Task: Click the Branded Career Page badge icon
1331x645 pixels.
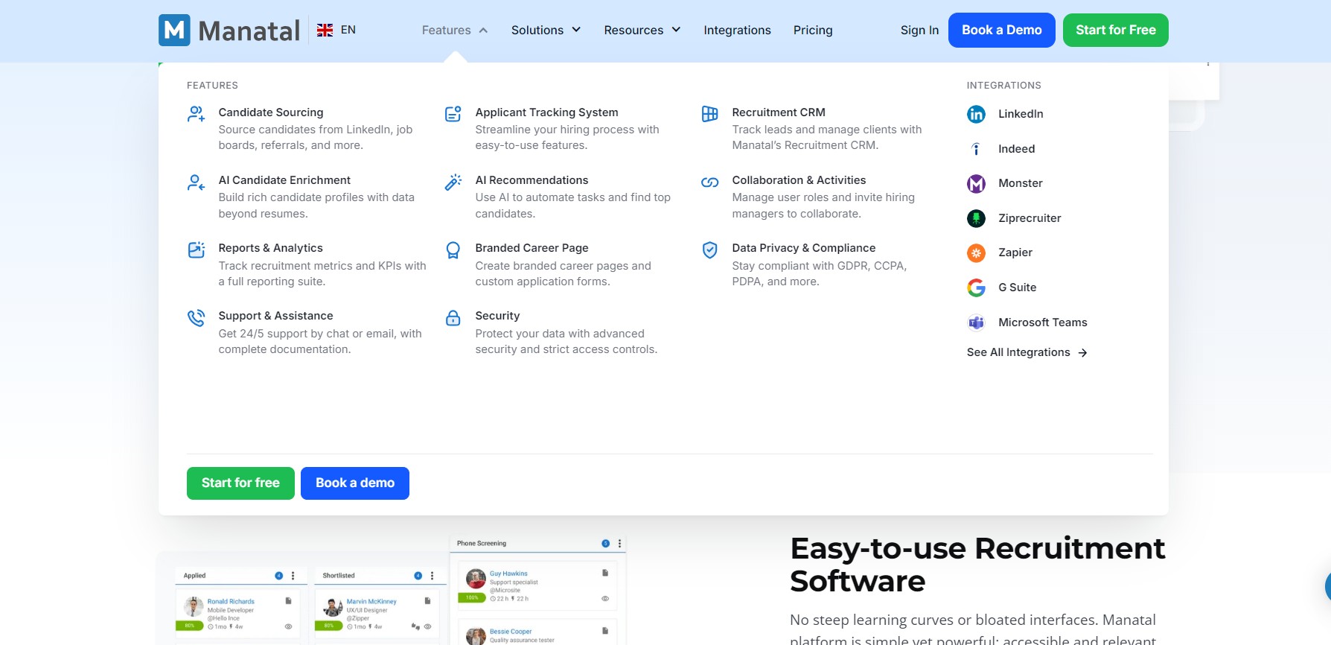Action: tap(453, 250)
